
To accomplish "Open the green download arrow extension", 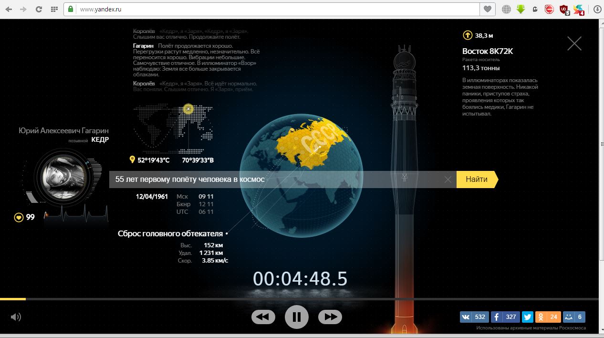I will point(521,9).
